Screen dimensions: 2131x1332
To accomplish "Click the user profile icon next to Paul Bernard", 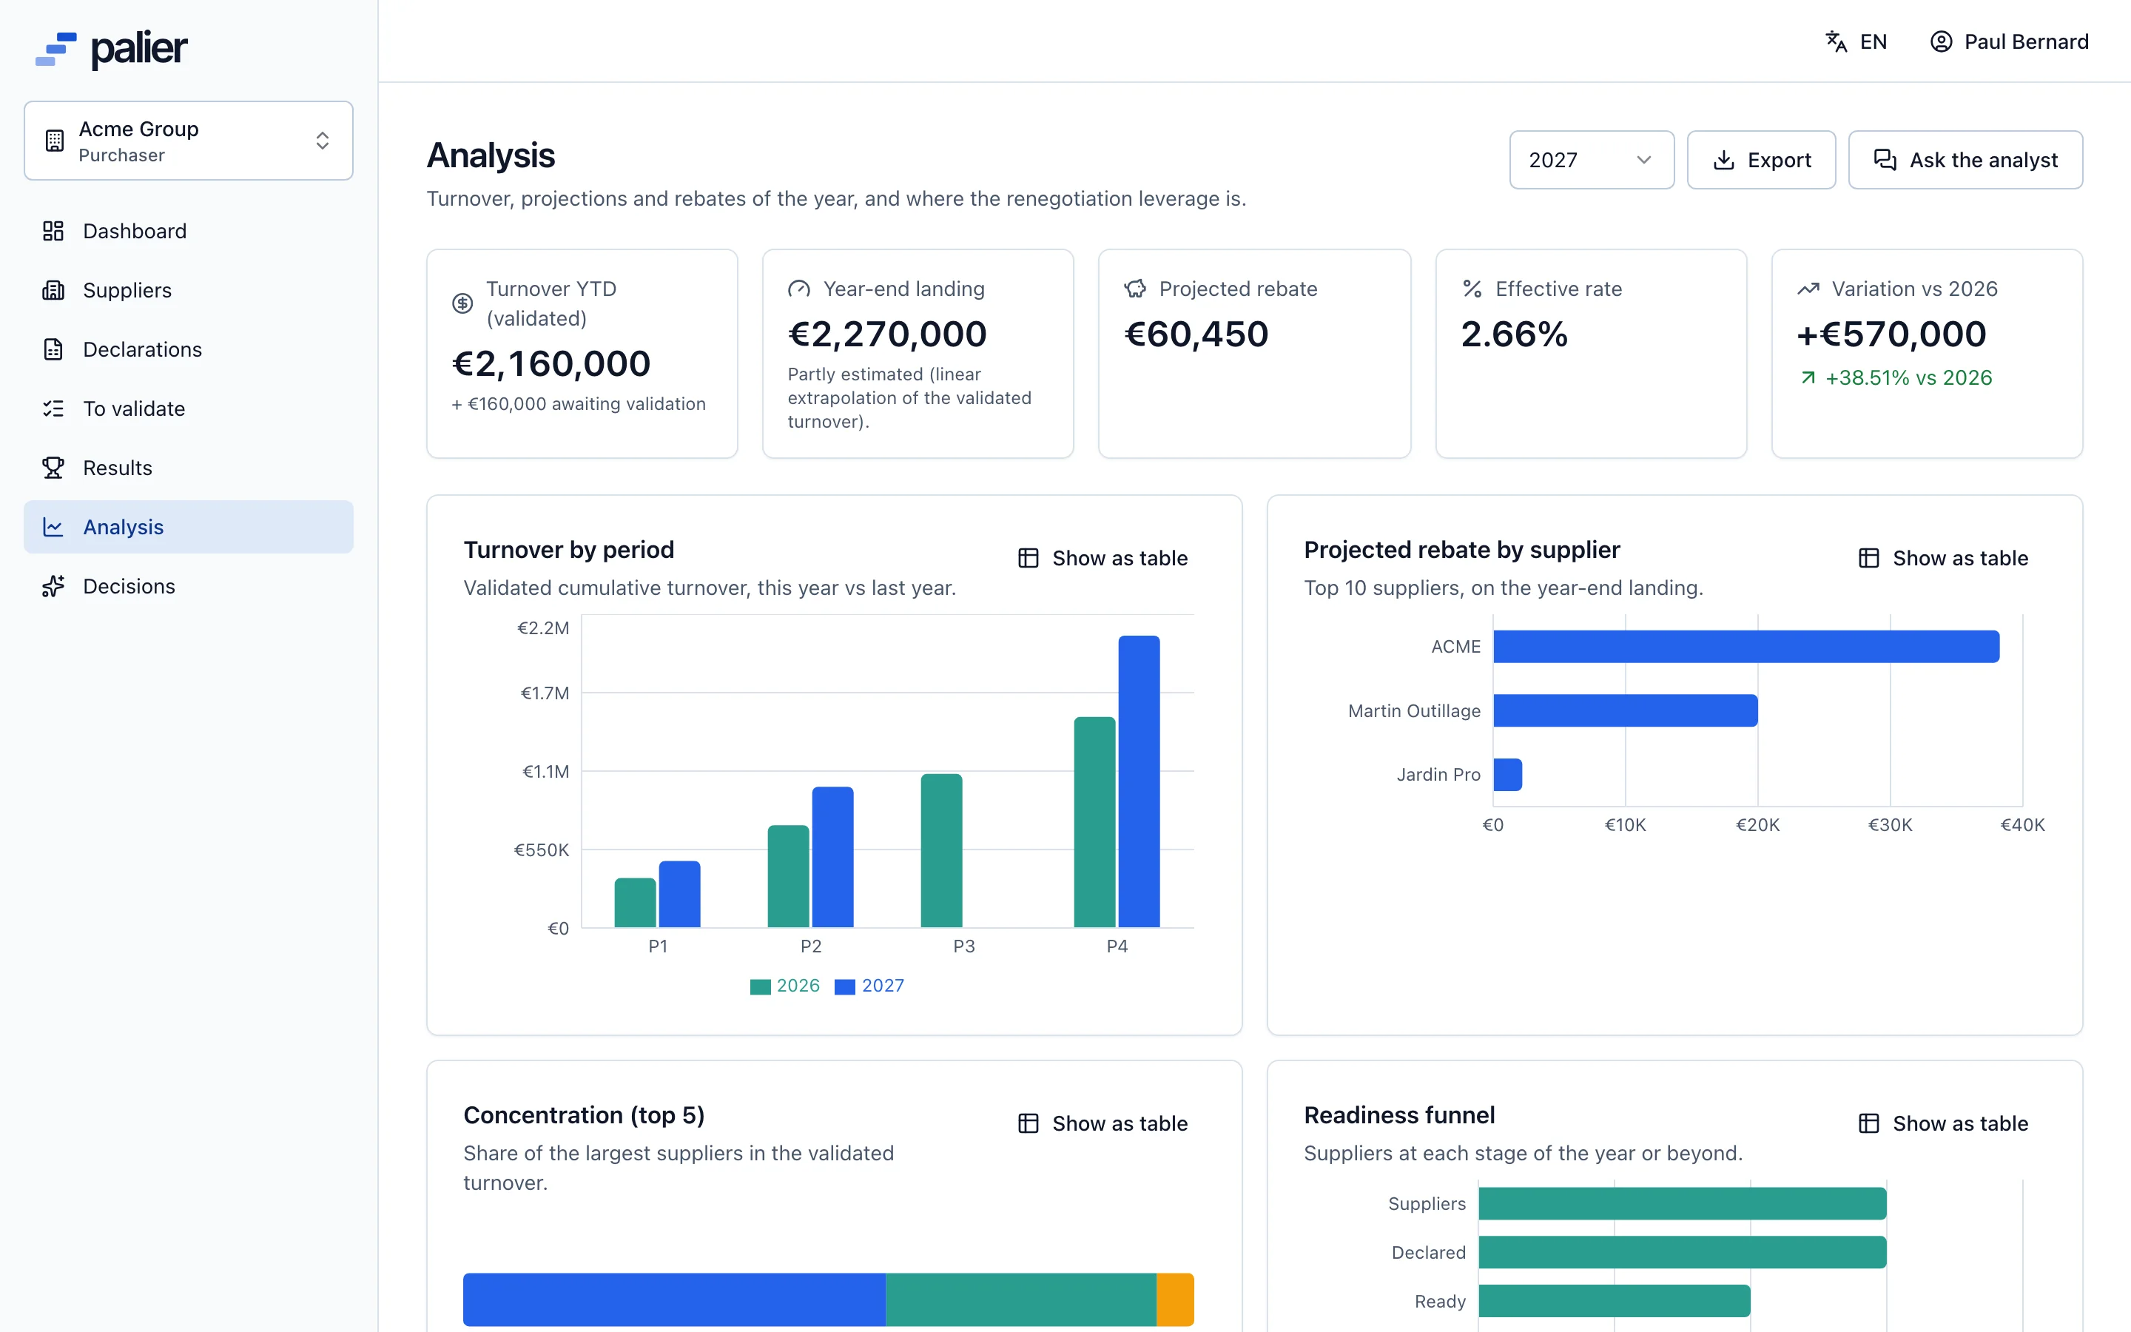I will (x=1941, y=41).
